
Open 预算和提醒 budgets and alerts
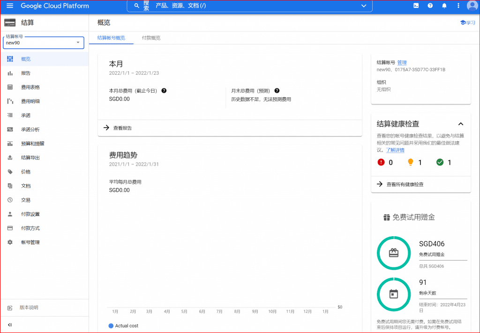coord(10,143)
